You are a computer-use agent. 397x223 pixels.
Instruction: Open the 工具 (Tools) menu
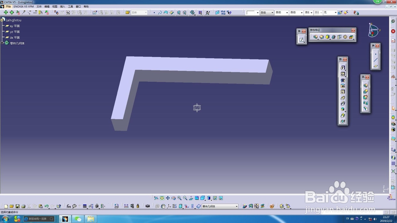click(x=70, y=6)
